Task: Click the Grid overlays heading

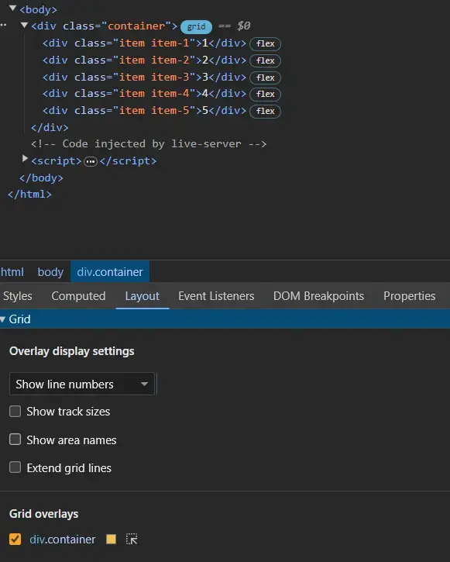Action: pyautogui.click(x=43, y=514)
